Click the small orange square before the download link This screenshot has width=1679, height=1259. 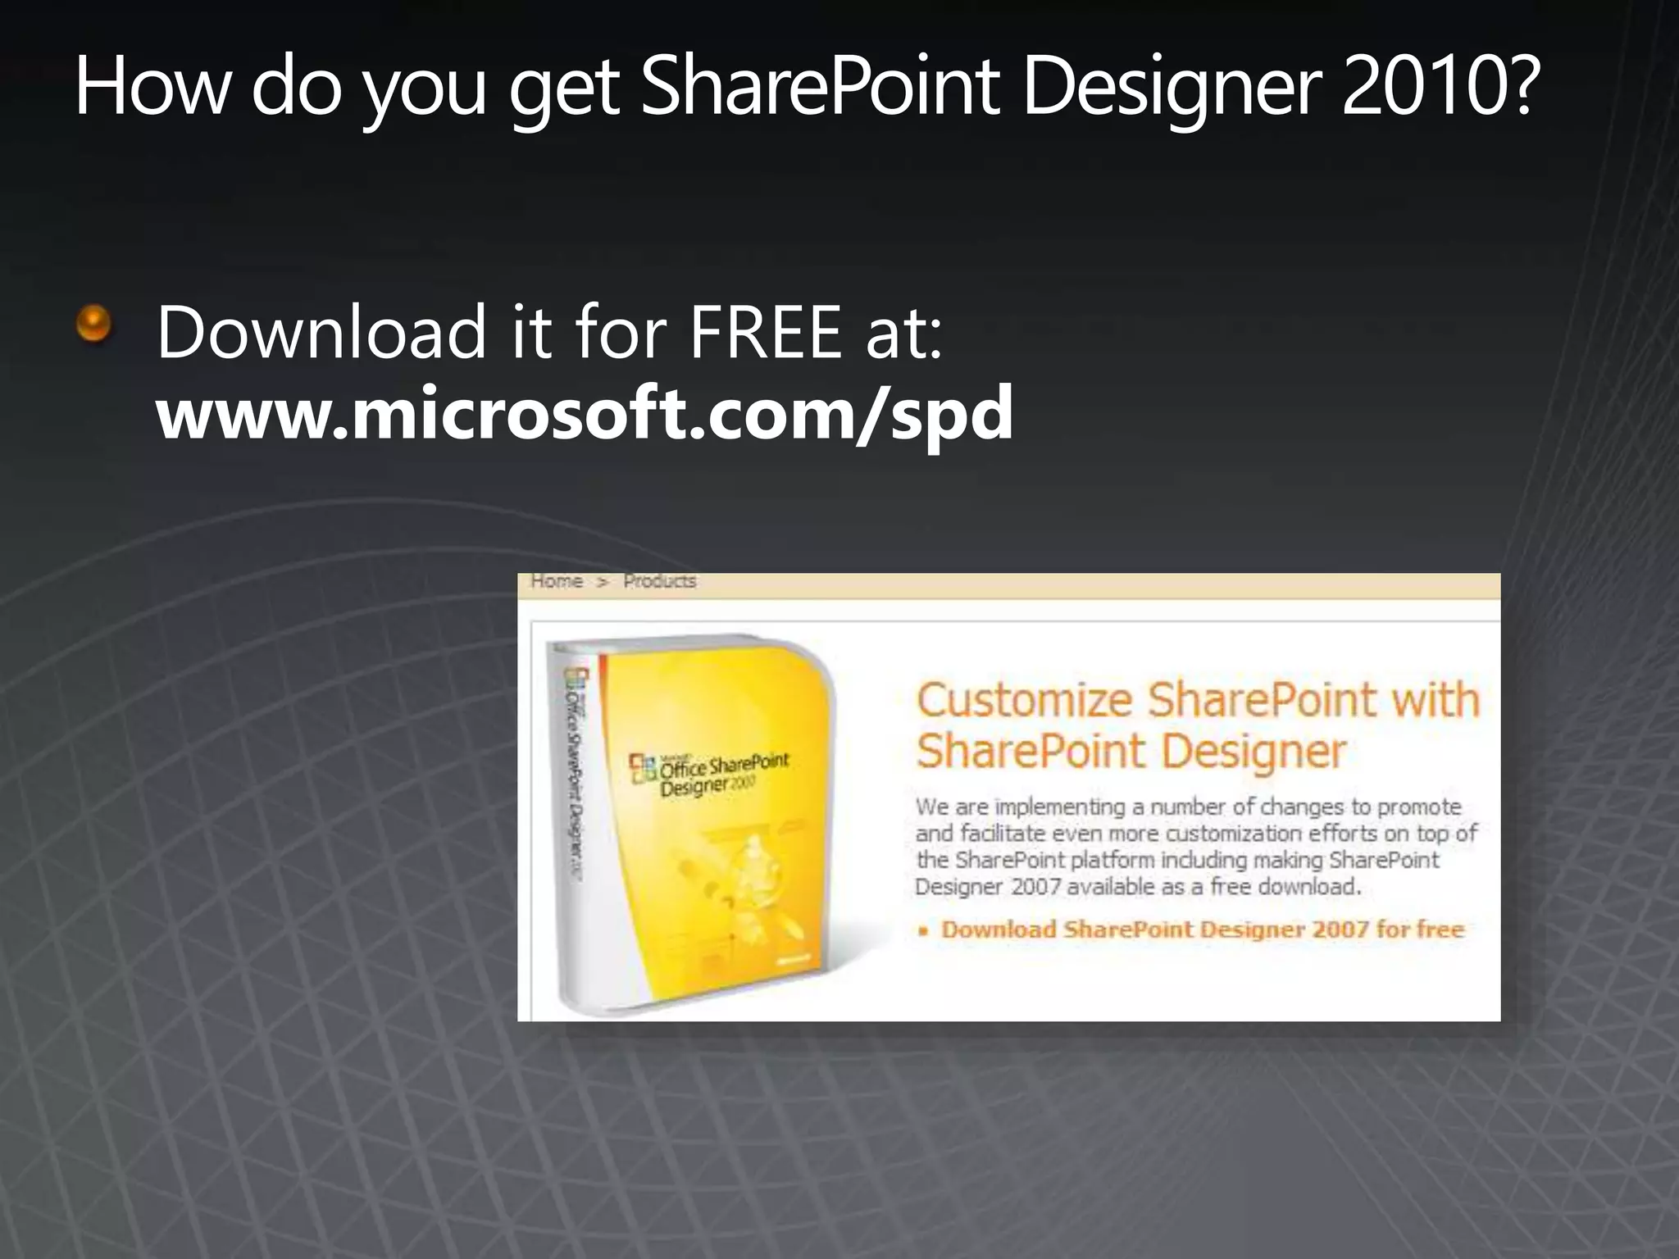[923, 931]
